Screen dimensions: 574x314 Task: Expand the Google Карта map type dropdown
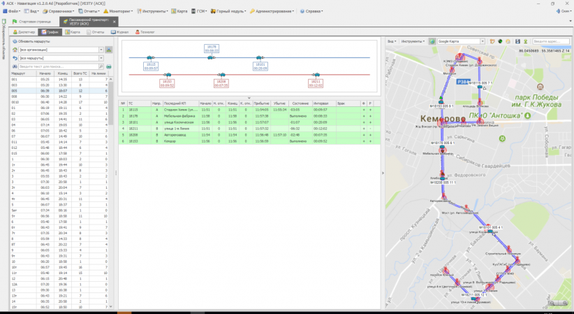(x=483, y=41)
